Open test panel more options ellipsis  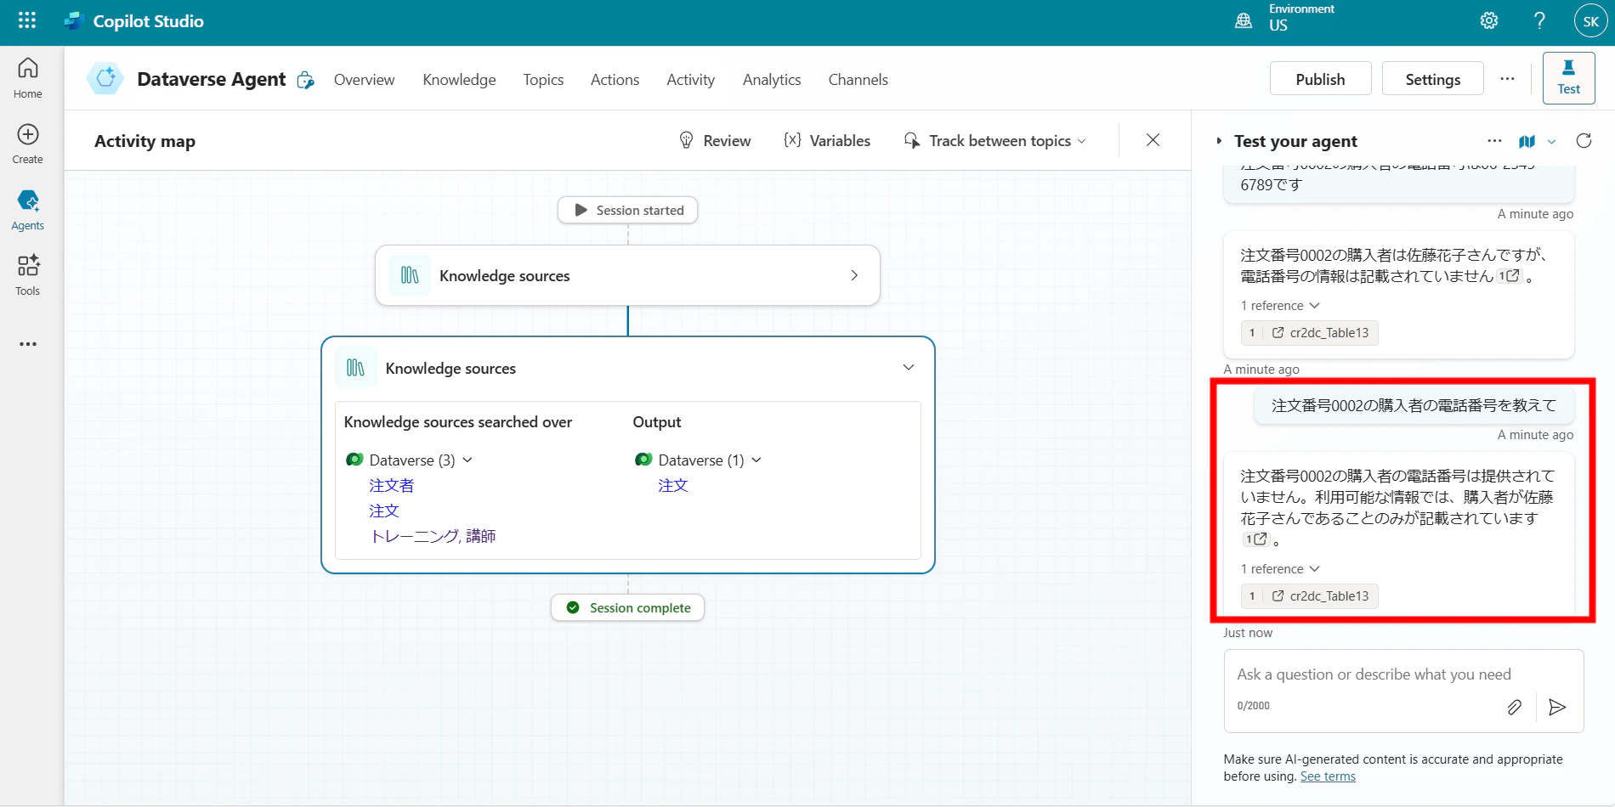(1494, 141)
